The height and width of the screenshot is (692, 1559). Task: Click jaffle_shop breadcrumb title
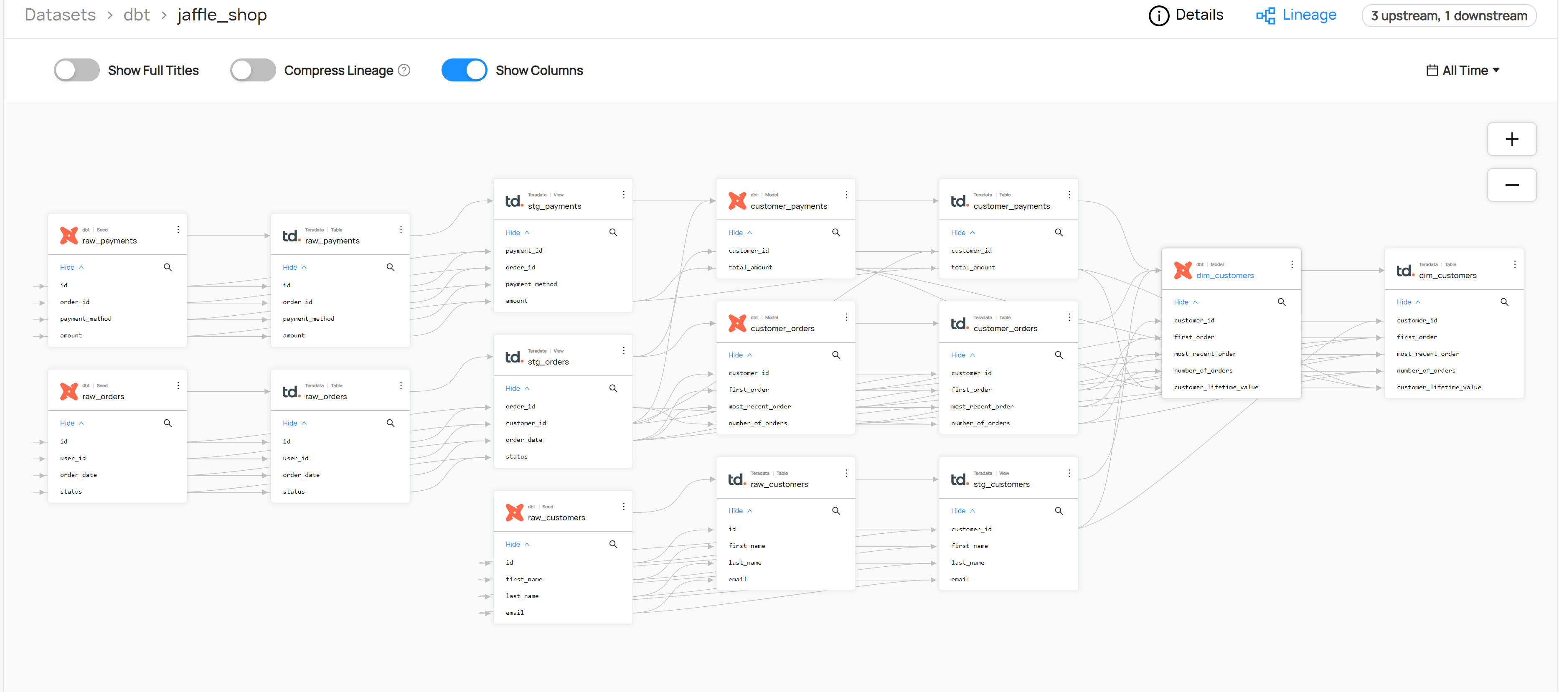click(222, 15)
